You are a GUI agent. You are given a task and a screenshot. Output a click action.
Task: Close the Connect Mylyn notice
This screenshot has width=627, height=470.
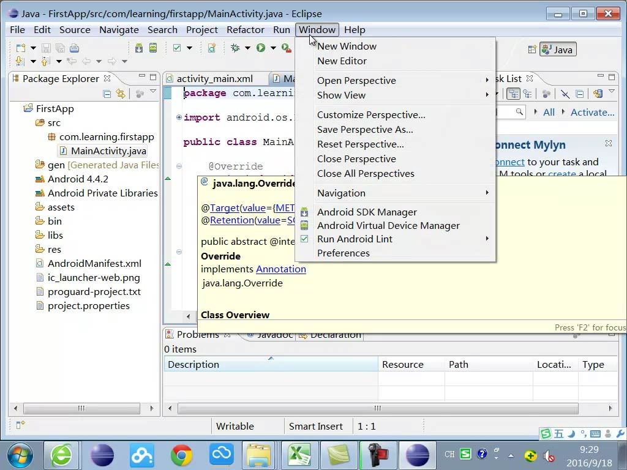click(x=609, y=143)
